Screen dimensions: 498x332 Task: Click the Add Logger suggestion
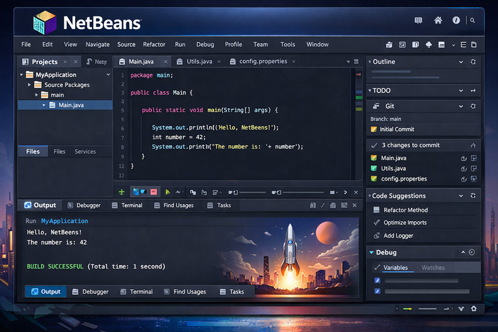coord(398,236)
